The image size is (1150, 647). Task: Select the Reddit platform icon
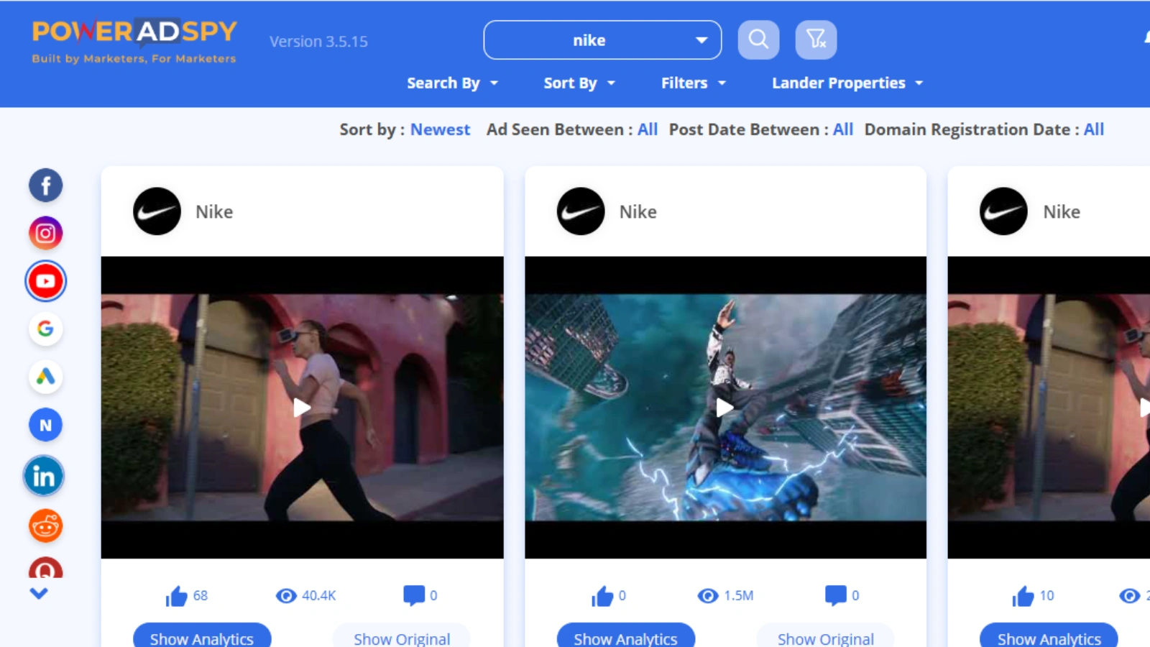tap(45, 526)
